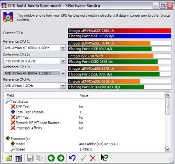Select the Processor(s) tree entry
This screenshot has height=164, width=175.
20,139
